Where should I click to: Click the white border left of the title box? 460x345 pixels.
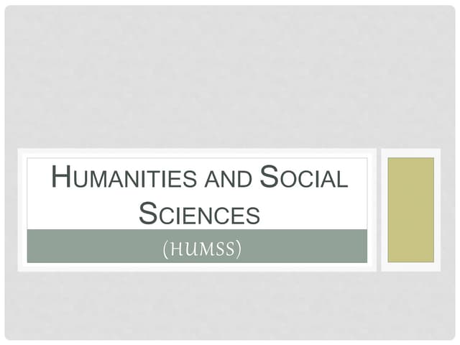22,209
